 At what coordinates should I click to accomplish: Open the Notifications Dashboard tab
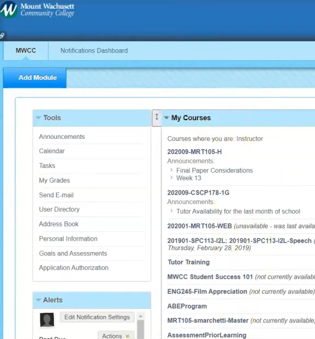[x=94, y=51]
